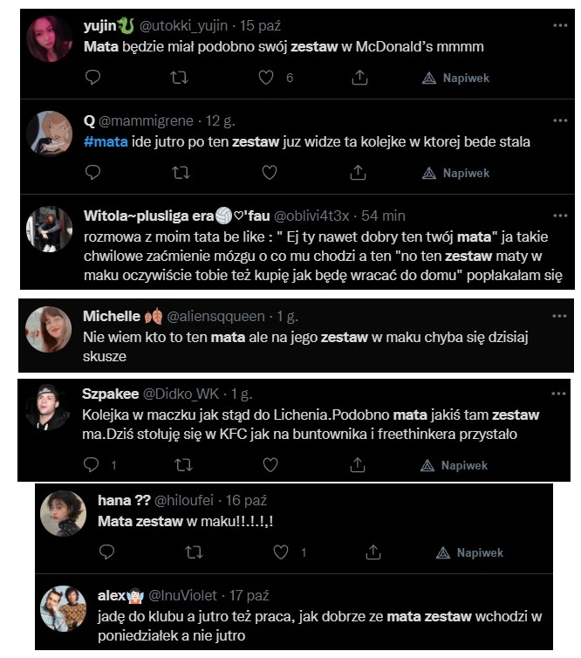Open the three-dot menu on Szpakee's tweet
The width and height of the screenshot is (581, 658).
click(558, 394)
